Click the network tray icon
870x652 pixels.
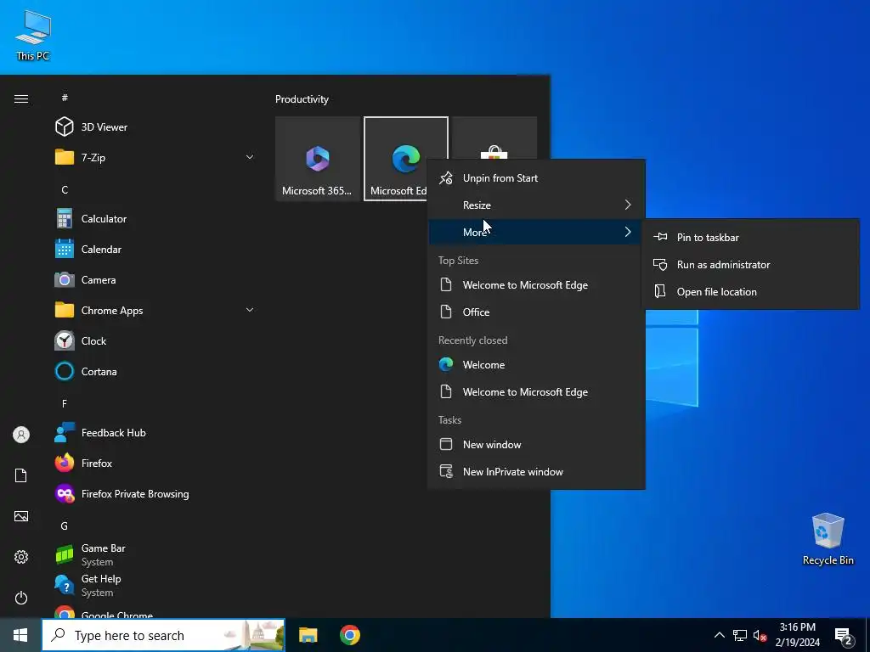pos(740,635)
